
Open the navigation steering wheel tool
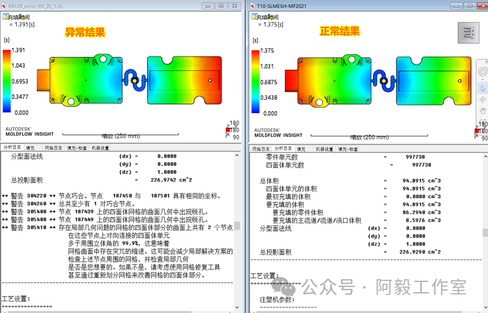[x=482, y=71]
